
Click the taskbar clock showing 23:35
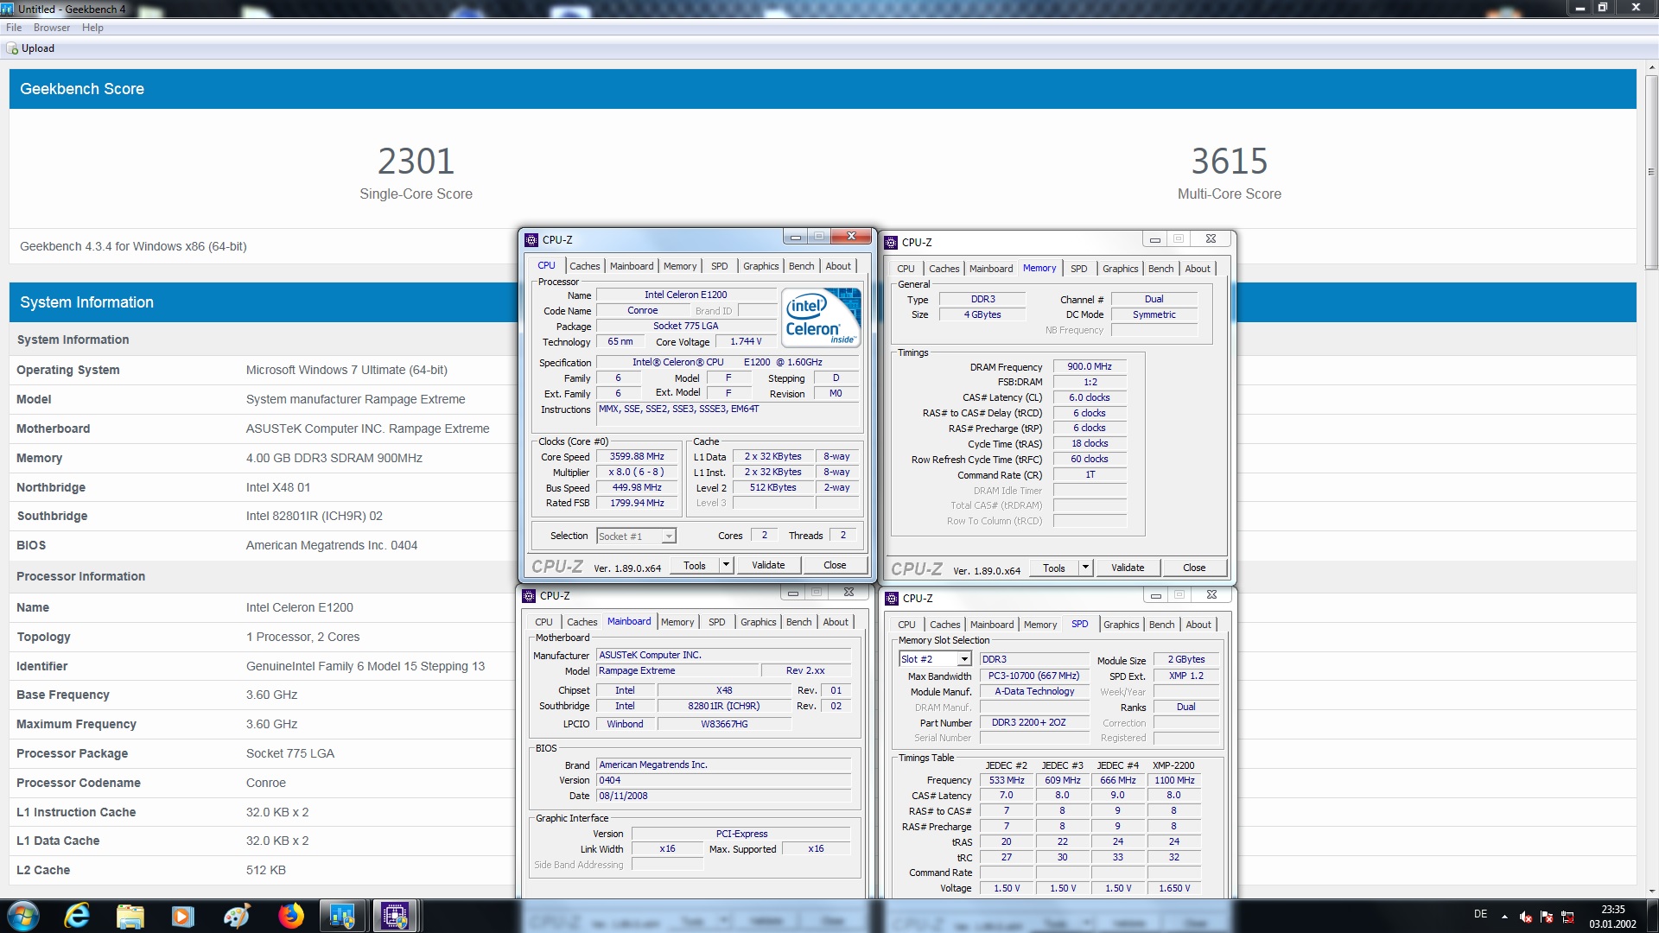click(x=1612, y=910)
